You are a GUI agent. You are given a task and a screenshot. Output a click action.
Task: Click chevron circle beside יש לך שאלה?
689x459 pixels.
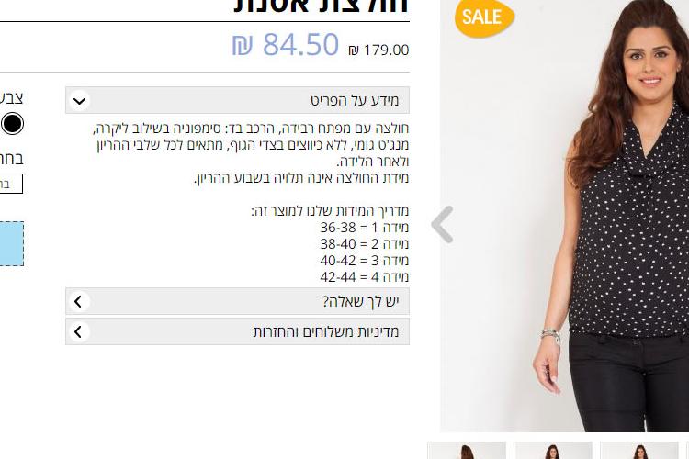tap(79, 302)
